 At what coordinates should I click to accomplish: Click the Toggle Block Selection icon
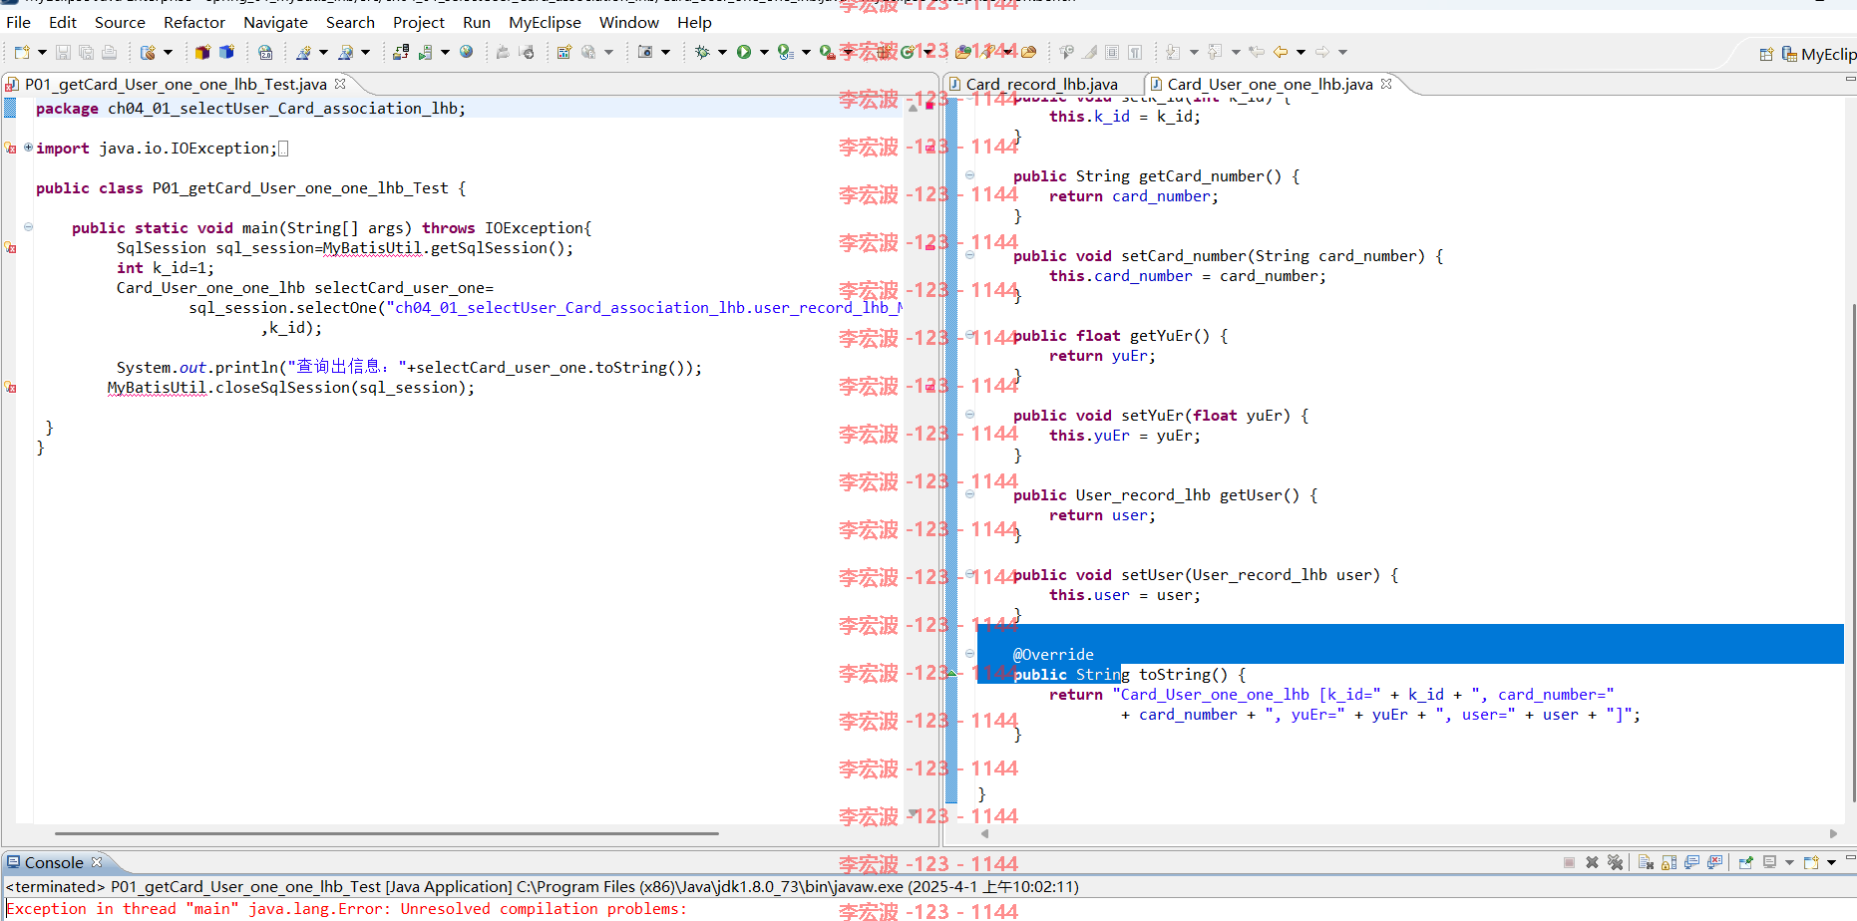pos(1112,52)
